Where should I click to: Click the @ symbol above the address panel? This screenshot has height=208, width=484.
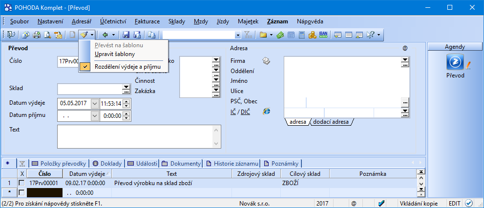(x=405, y=48)
